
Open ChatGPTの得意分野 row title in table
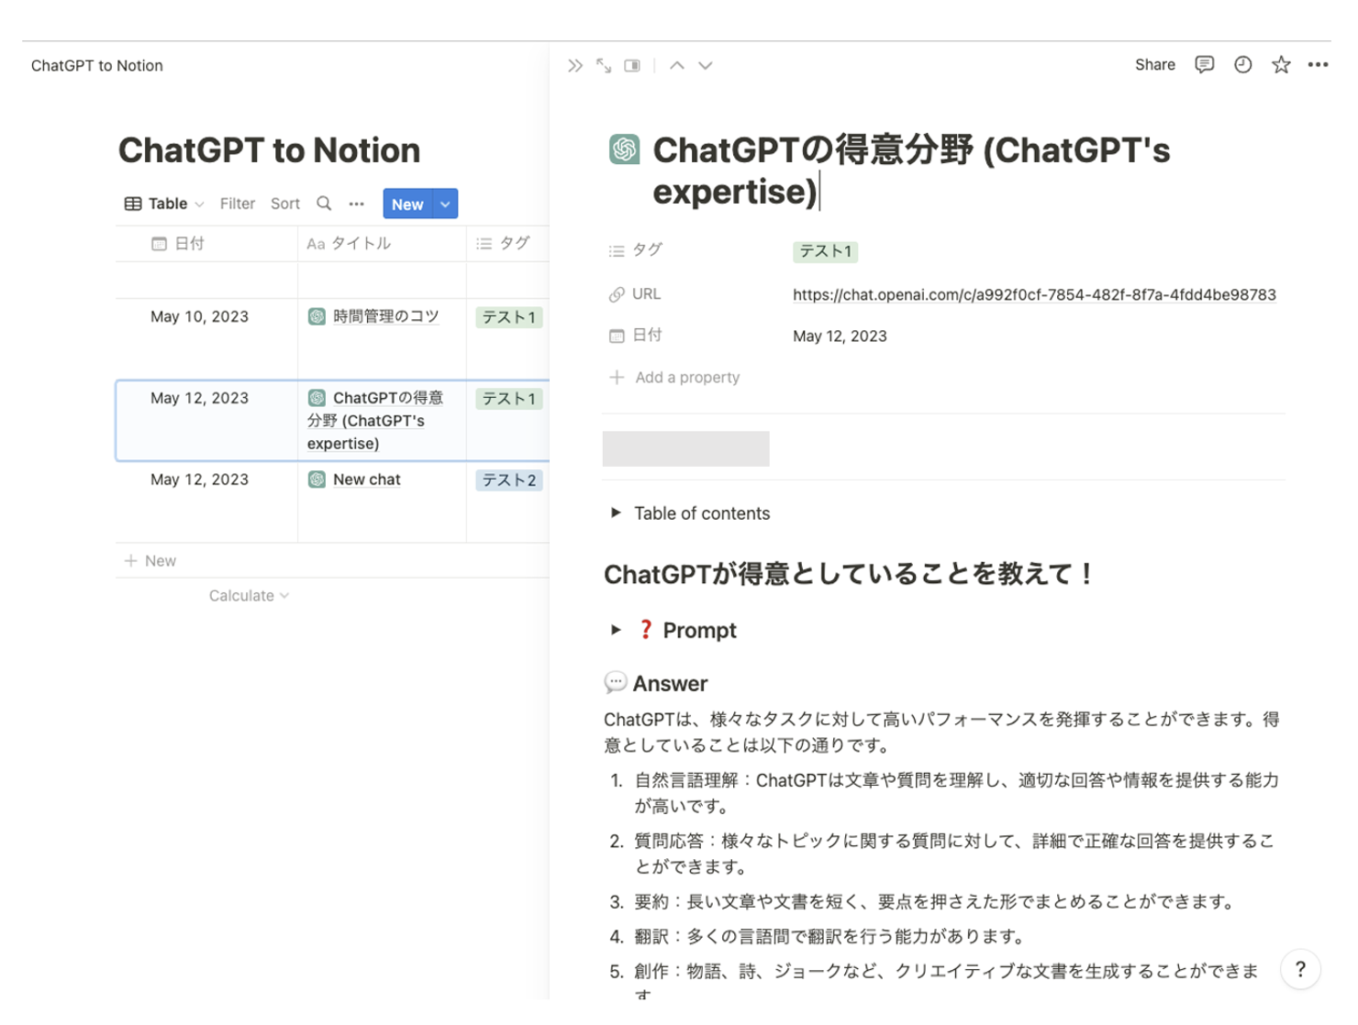pyautogui.click(x=375, y=421)
